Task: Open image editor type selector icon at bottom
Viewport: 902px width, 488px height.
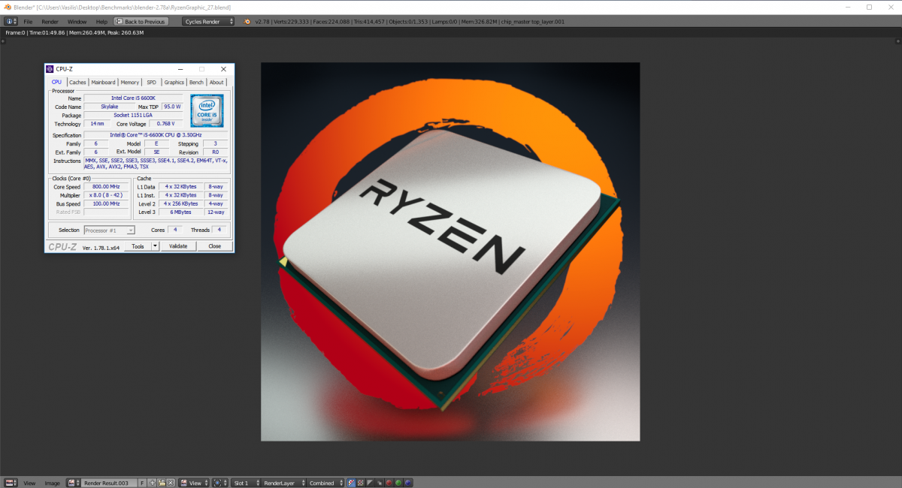Action: point(11,483)
